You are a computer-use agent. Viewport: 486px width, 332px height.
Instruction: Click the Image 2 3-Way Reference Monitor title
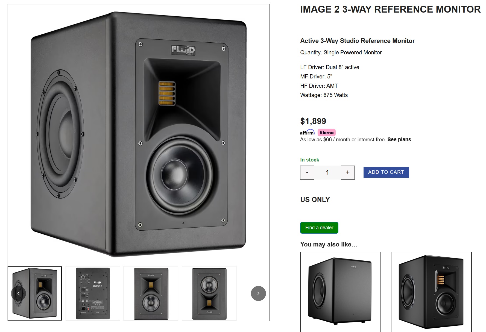390,9
